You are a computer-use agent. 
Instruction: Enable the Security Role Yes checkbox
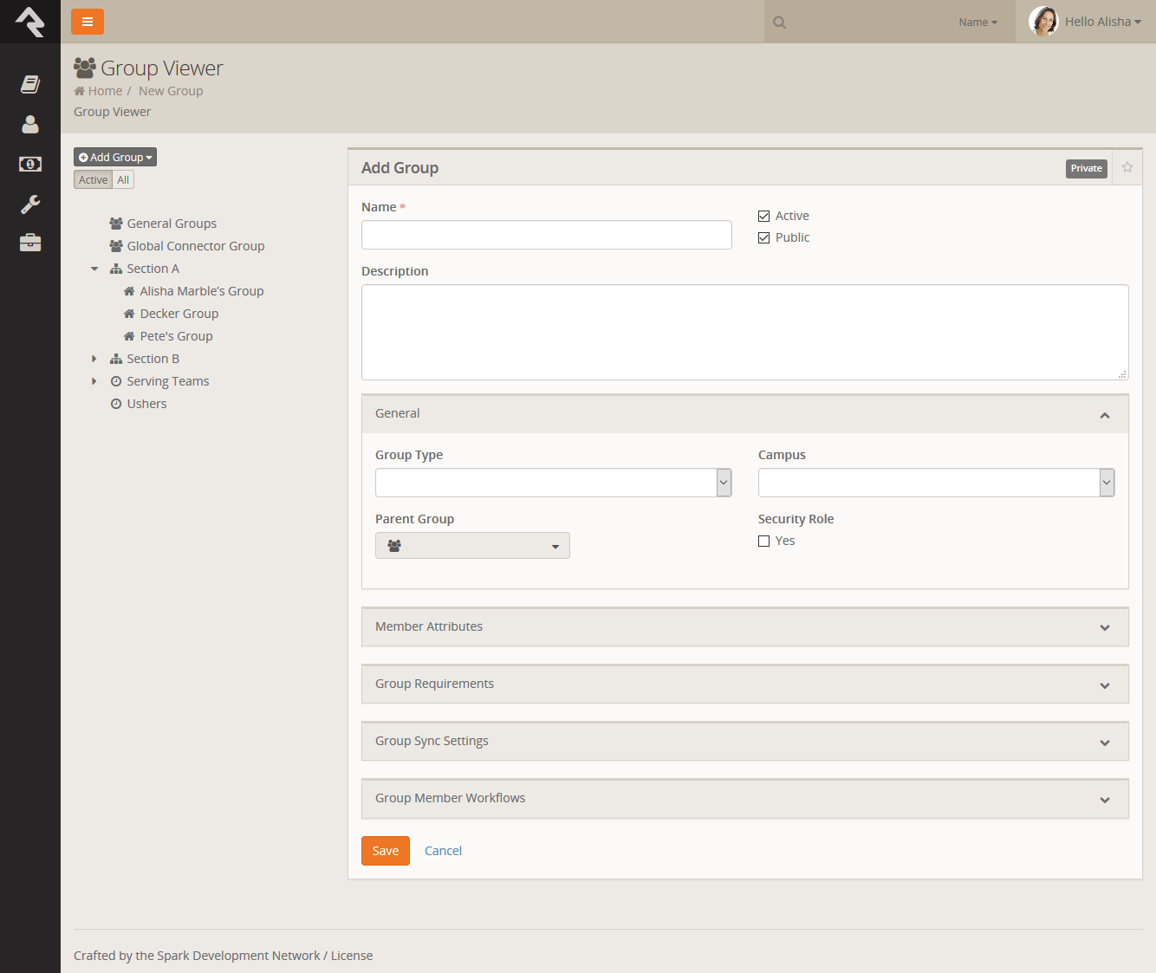pos(763,542)
